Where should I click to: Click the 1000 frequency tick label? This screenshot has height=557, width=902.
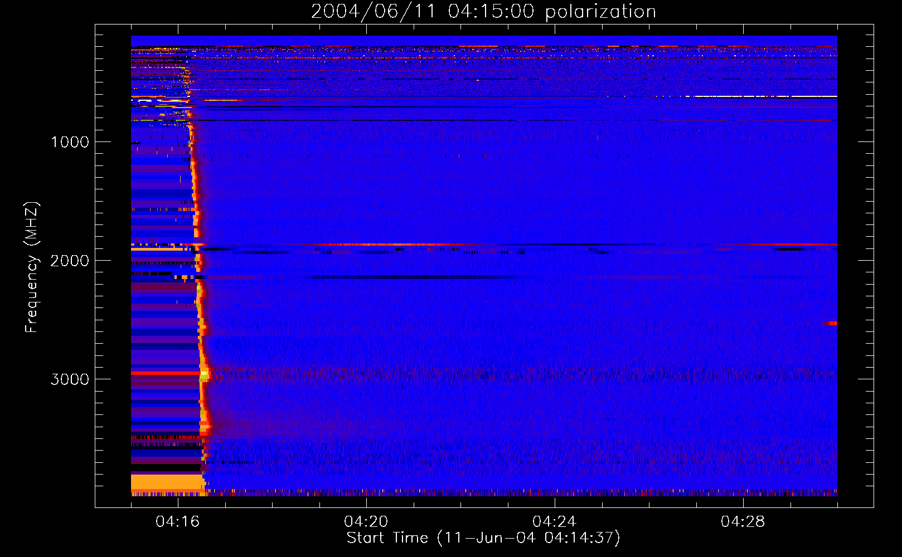(70, 142)
